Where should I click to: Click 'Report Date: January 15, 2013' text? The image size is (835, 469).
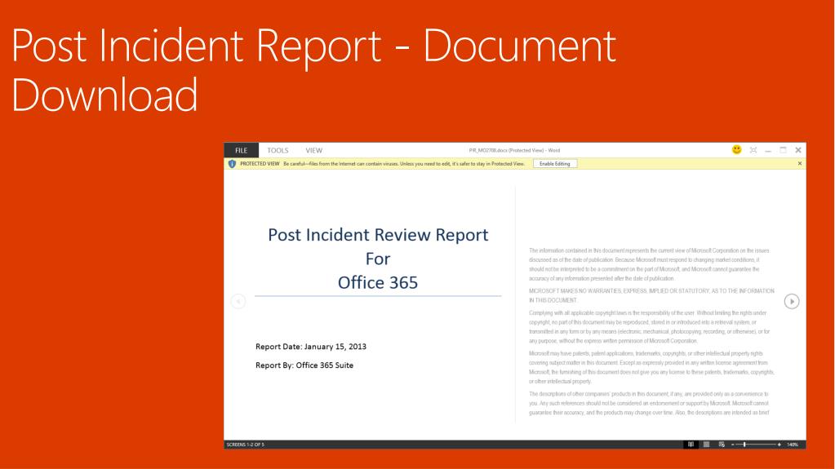(x=311, y=347)
